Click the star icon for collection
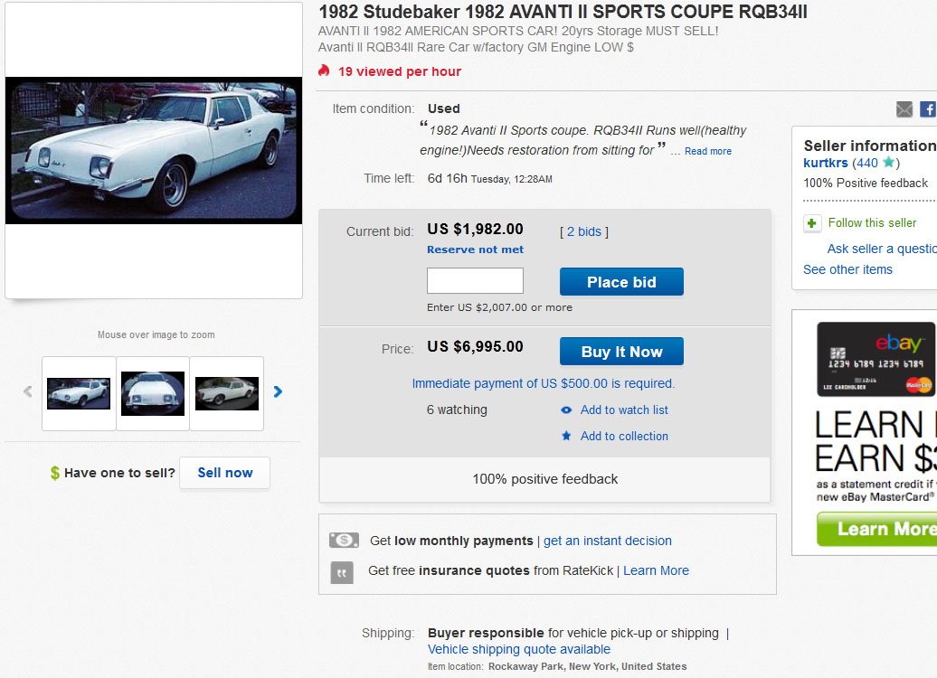Image resolution: width=937 pixels, height=678 pixels. (x=566, y=436)
